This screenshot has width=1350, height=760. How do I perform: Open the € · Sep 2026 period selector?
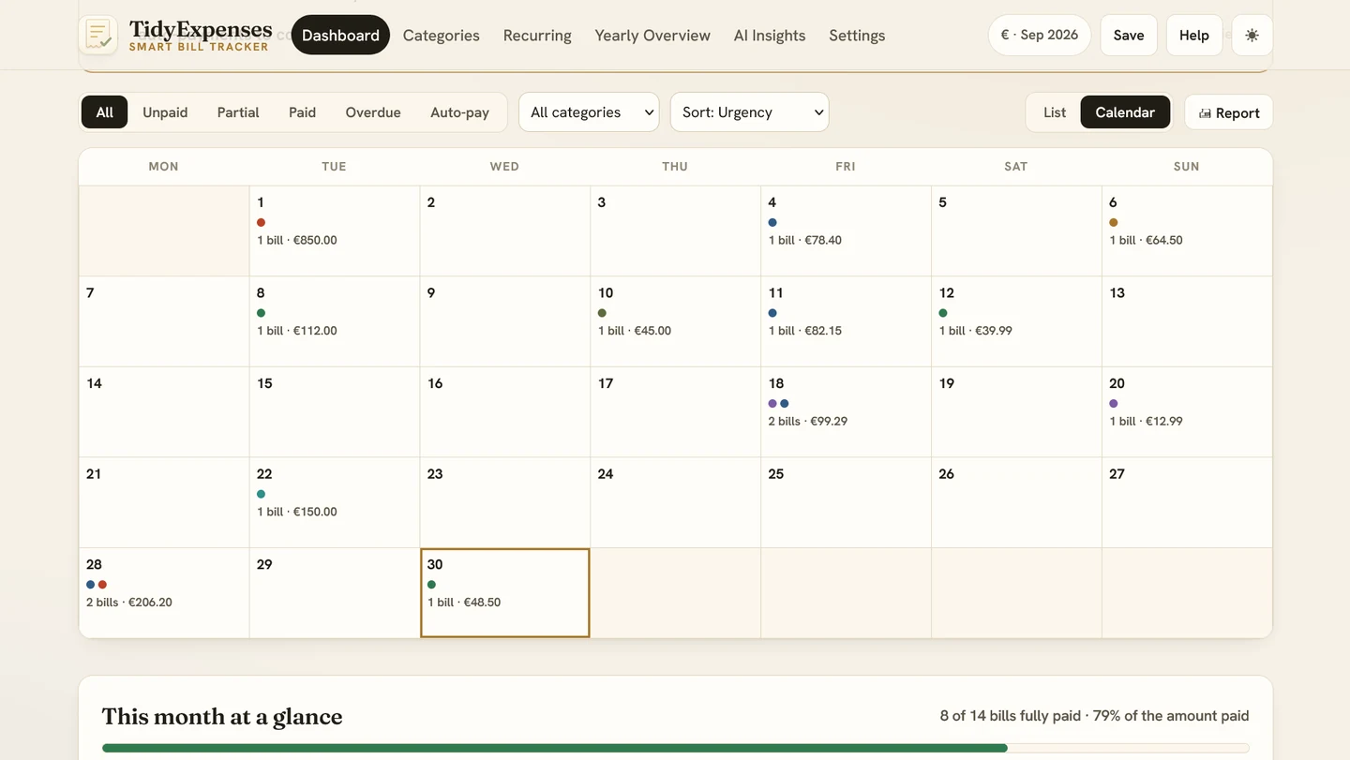(x=1040, y=35)
